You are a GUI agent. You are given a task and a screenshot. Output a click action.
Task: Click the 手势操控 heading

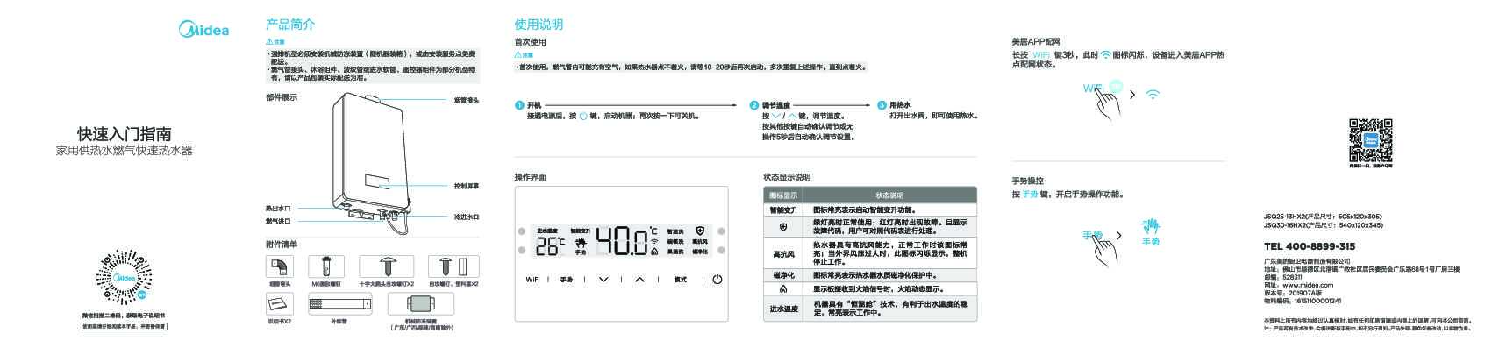point(1027,181)
